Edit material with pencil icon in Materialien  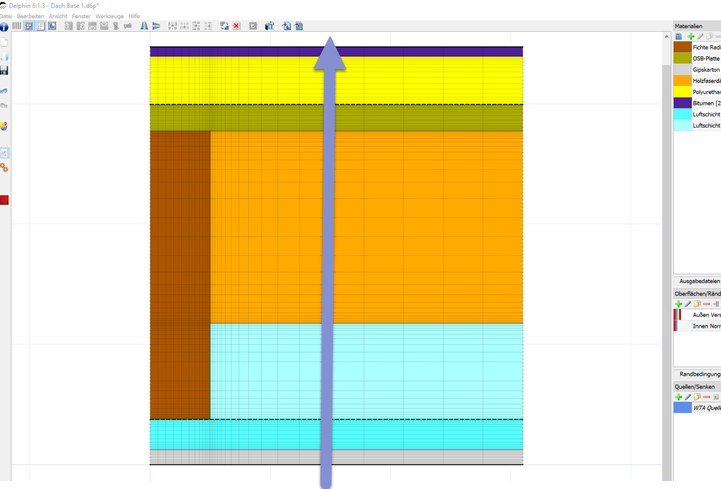click(x=700, y=36)
